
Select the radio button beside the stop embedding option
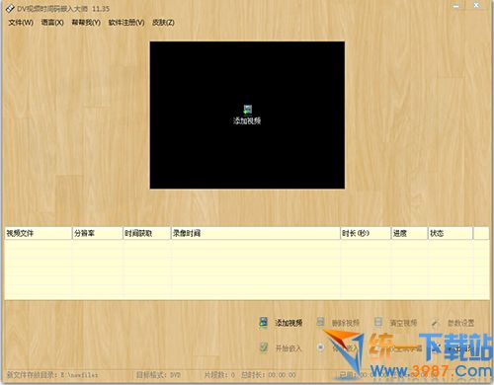coord(320,347)
